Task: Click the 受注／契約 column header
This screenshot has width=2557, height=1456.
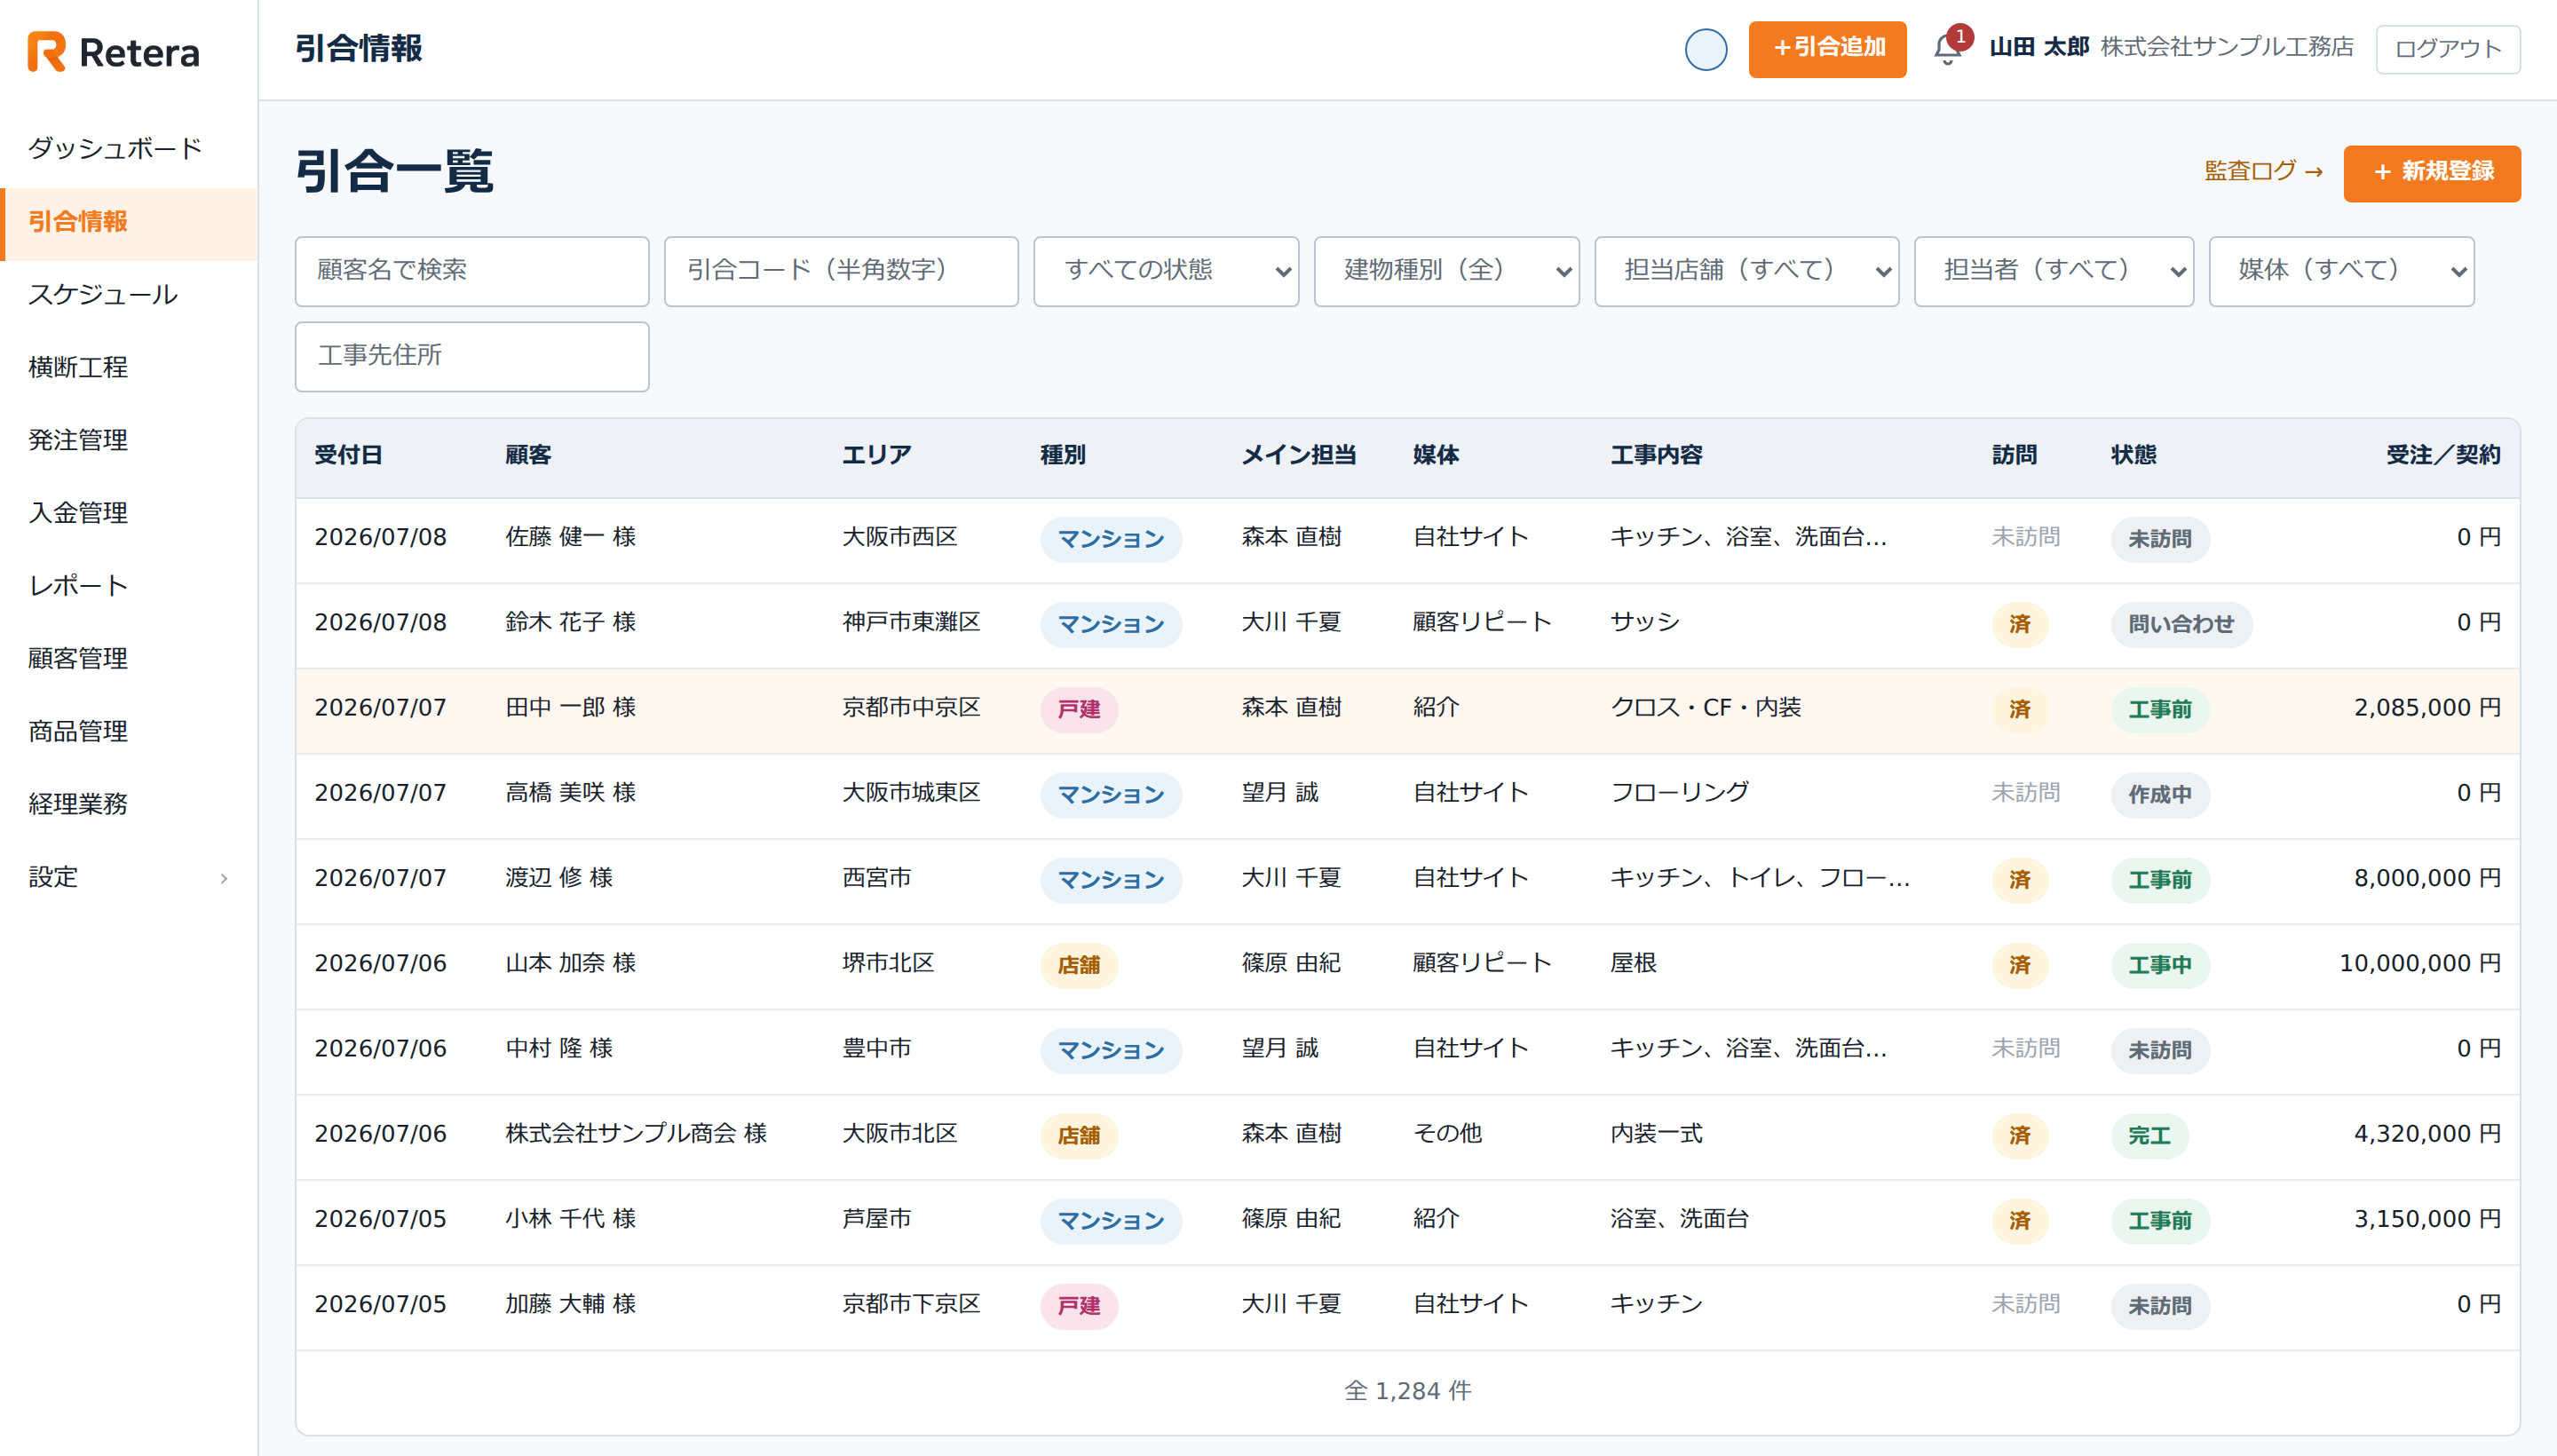Action: click(2443, 456)
